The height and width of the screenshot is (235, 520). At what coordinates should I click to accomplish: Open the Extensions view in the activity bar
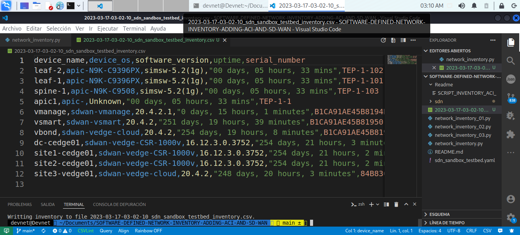click(510, 134)
